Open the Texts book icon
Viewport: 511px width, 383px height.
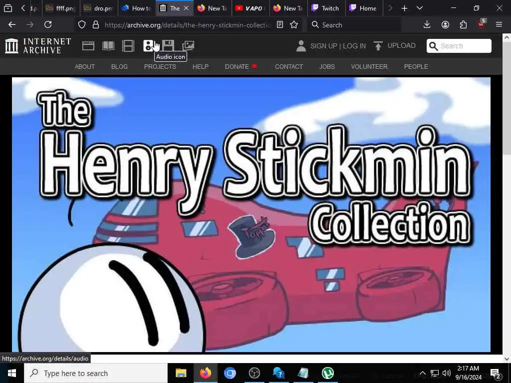tap(108, 46)
